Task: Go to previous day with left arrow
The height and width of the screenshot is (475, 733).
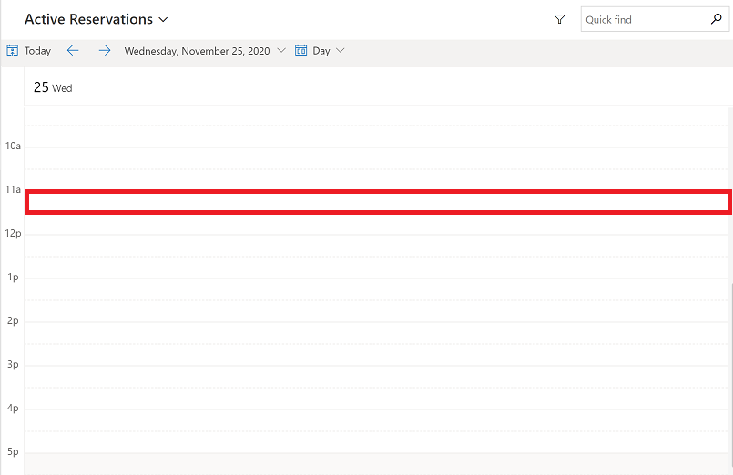Action: [x=73, y=50]
